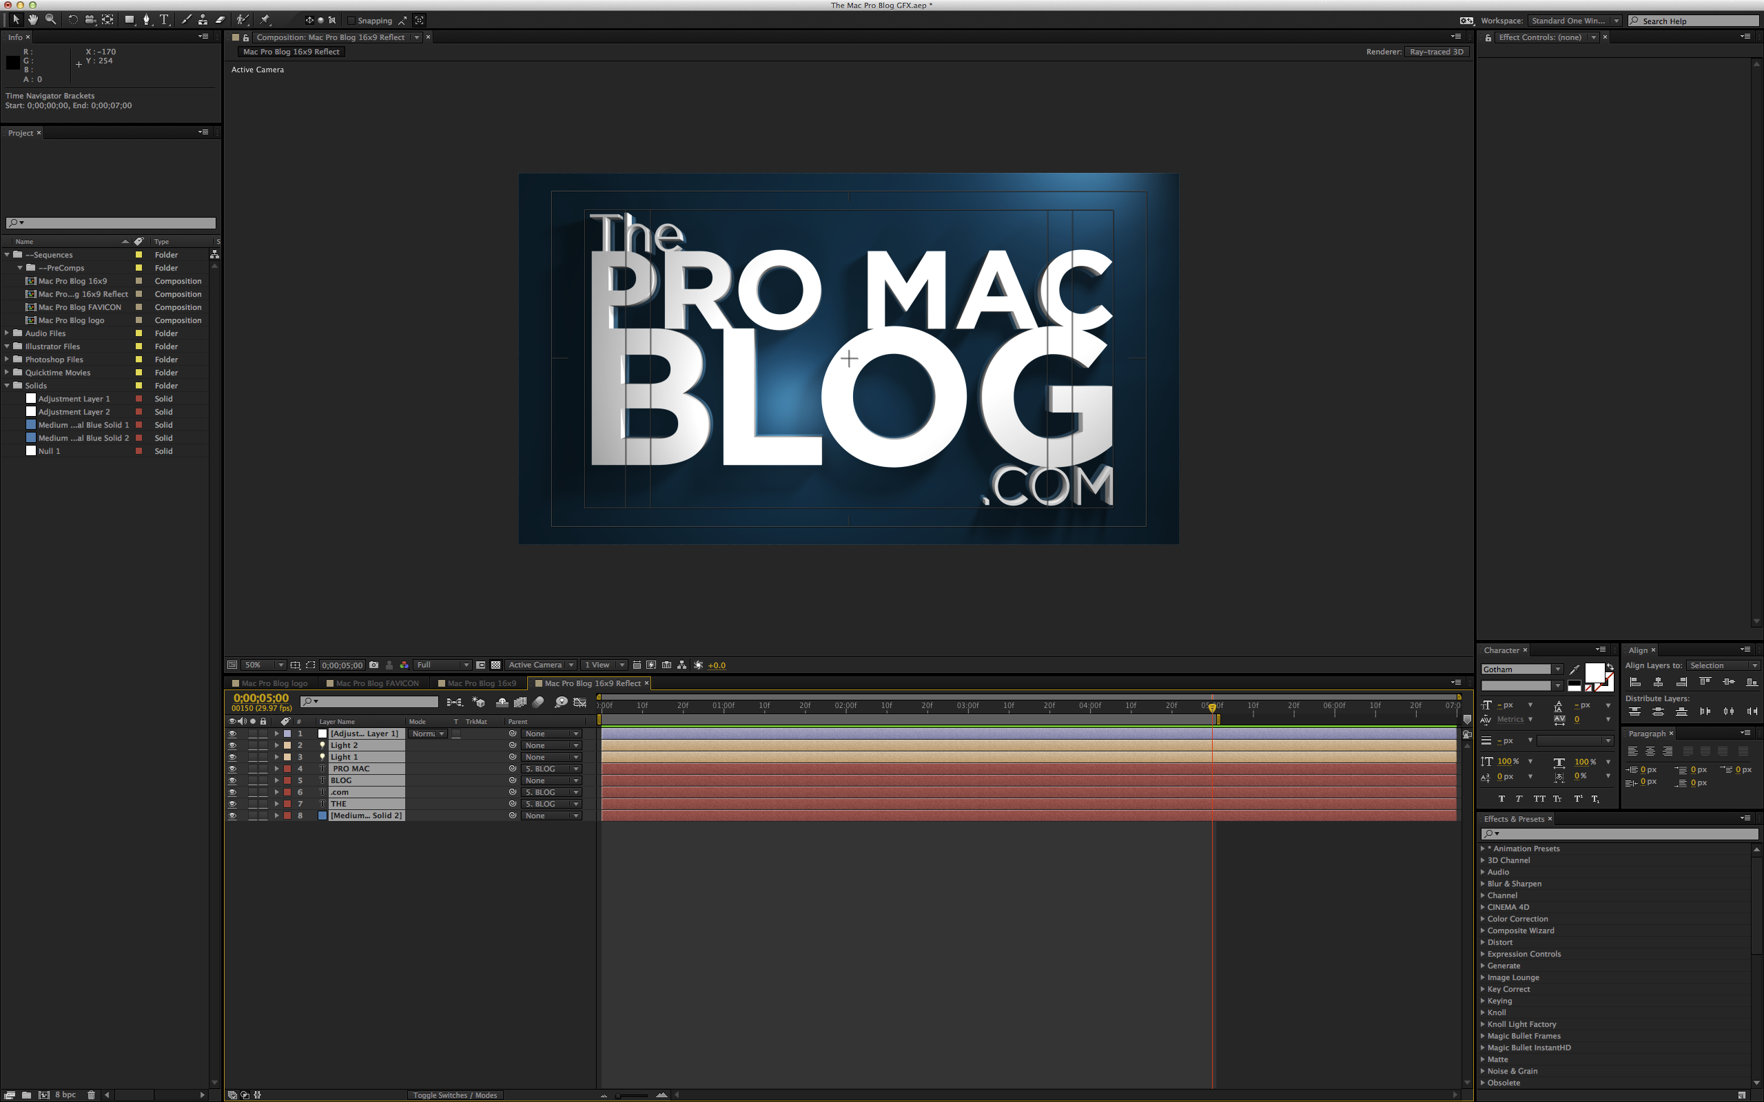Open the magnification 50% dropdown
Screen dimensions: 1764x1102
click(x=263, y=665)
